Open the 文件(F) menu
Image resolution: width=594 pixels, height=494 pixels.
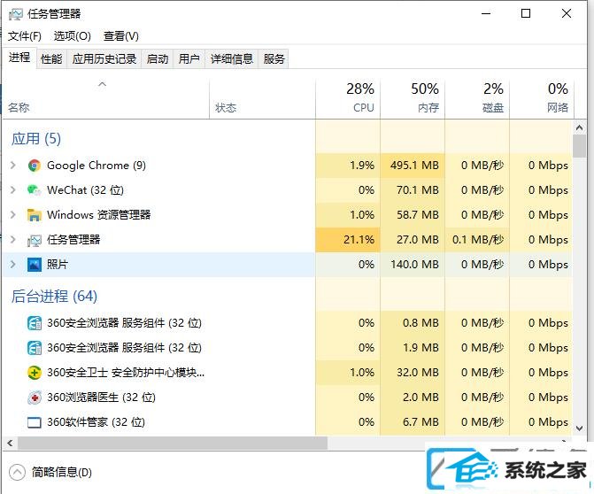pyautogui.click(x=25, y=36)
